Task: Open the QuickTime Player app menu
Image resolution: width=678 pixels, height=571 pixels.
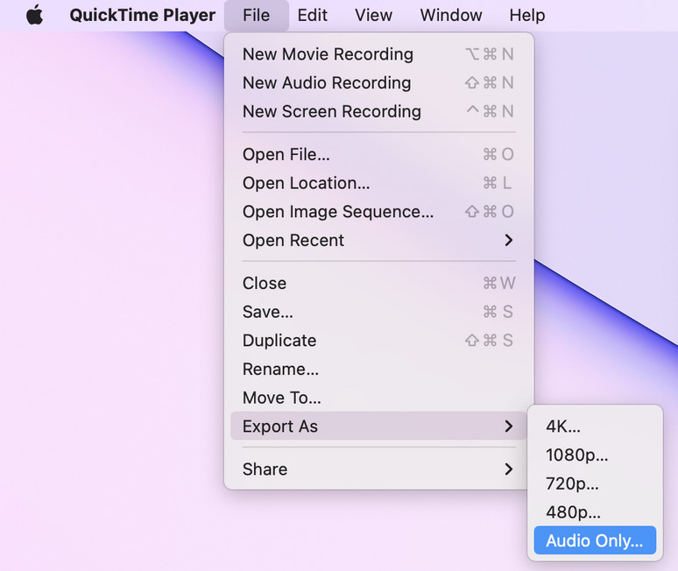Action: tap(142, 15)
